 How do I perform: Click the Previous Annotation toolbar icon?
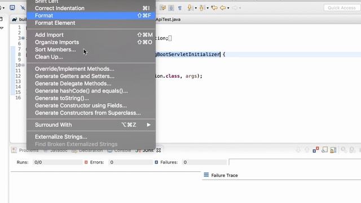201,8
